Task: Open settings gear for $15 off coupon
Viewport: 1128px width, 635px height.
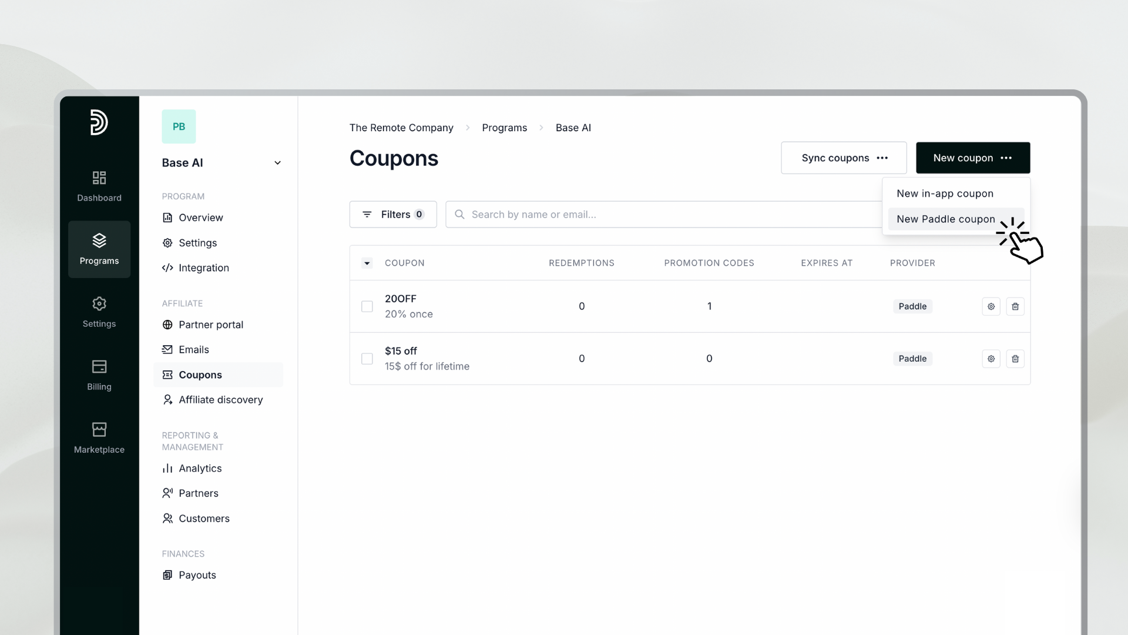Action: click(991, 359)
